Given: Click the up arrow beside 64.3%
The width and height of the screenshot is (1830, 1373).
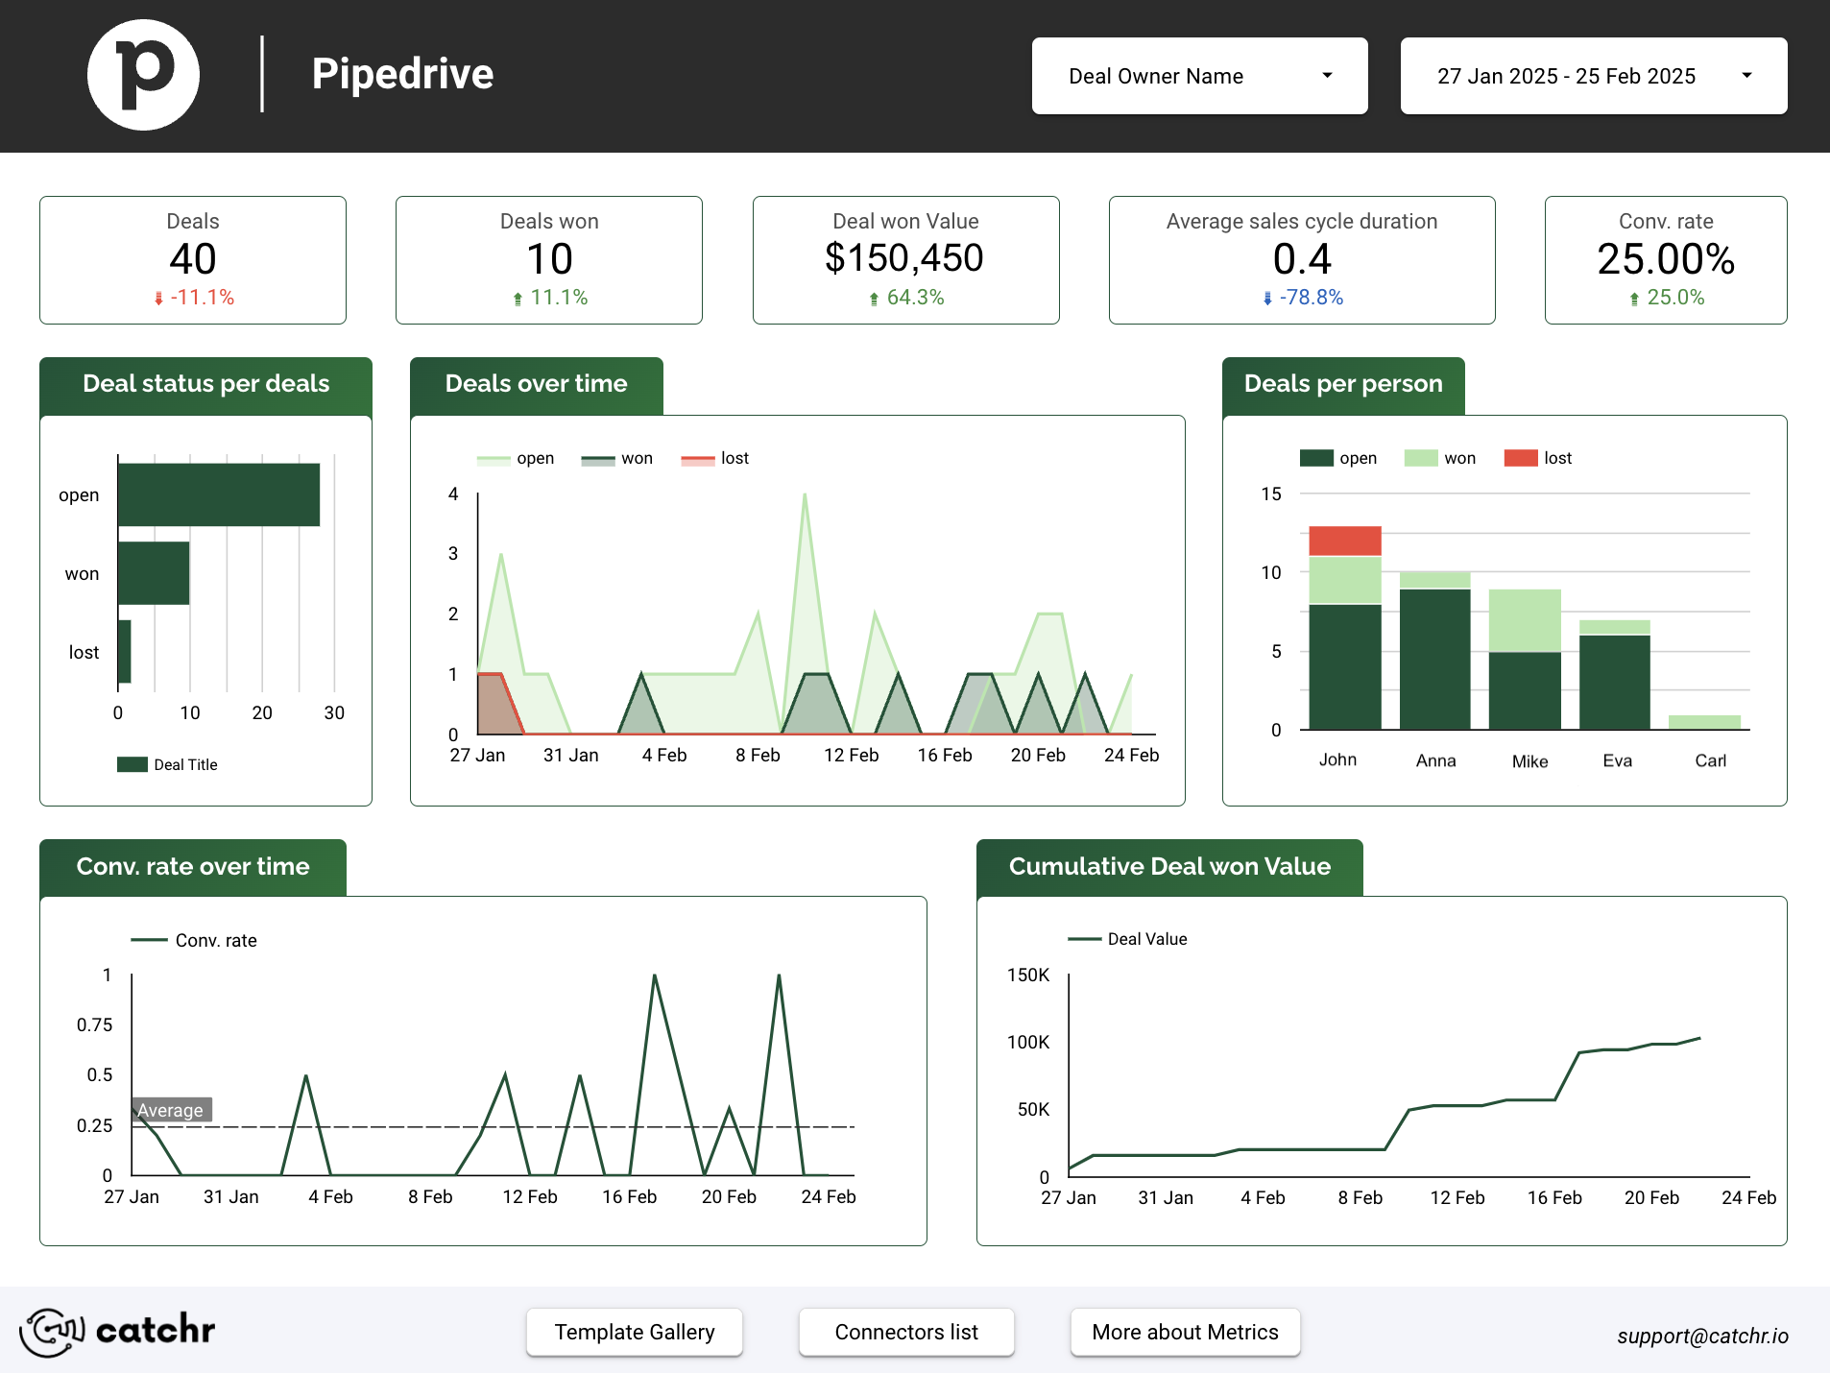Looking at the screenshot, I should coord(874,299).
